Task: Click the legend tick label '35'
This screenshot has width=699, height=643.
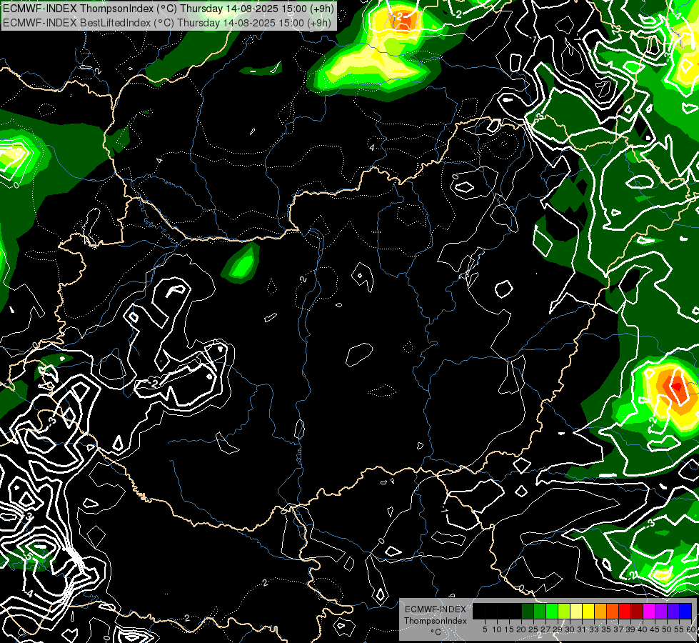Action: 606,629
